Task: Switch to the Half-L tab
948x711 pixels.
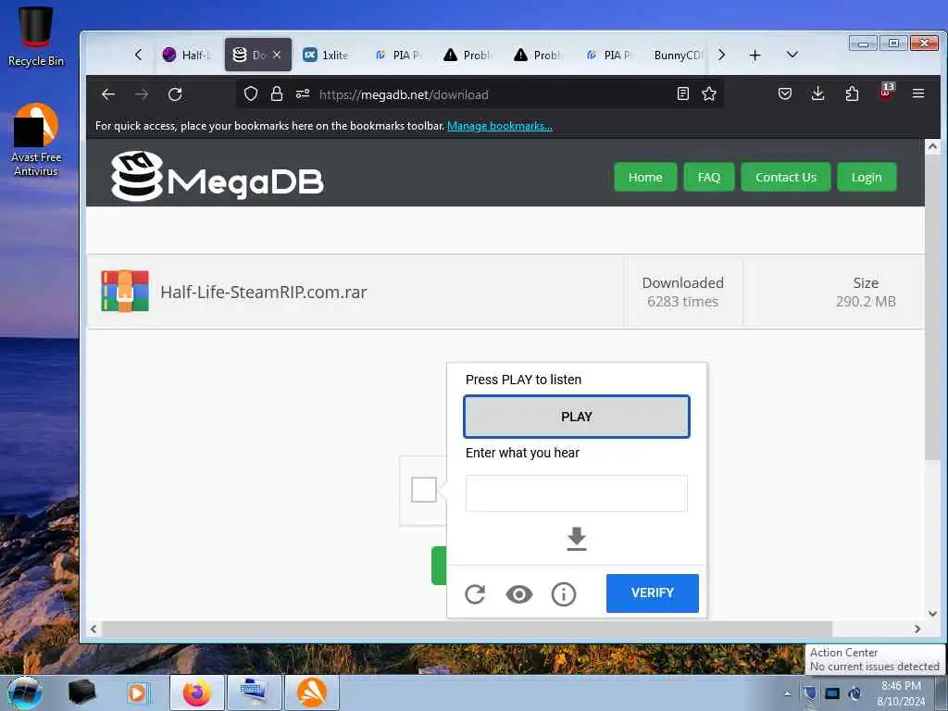Action: point(187,55)
